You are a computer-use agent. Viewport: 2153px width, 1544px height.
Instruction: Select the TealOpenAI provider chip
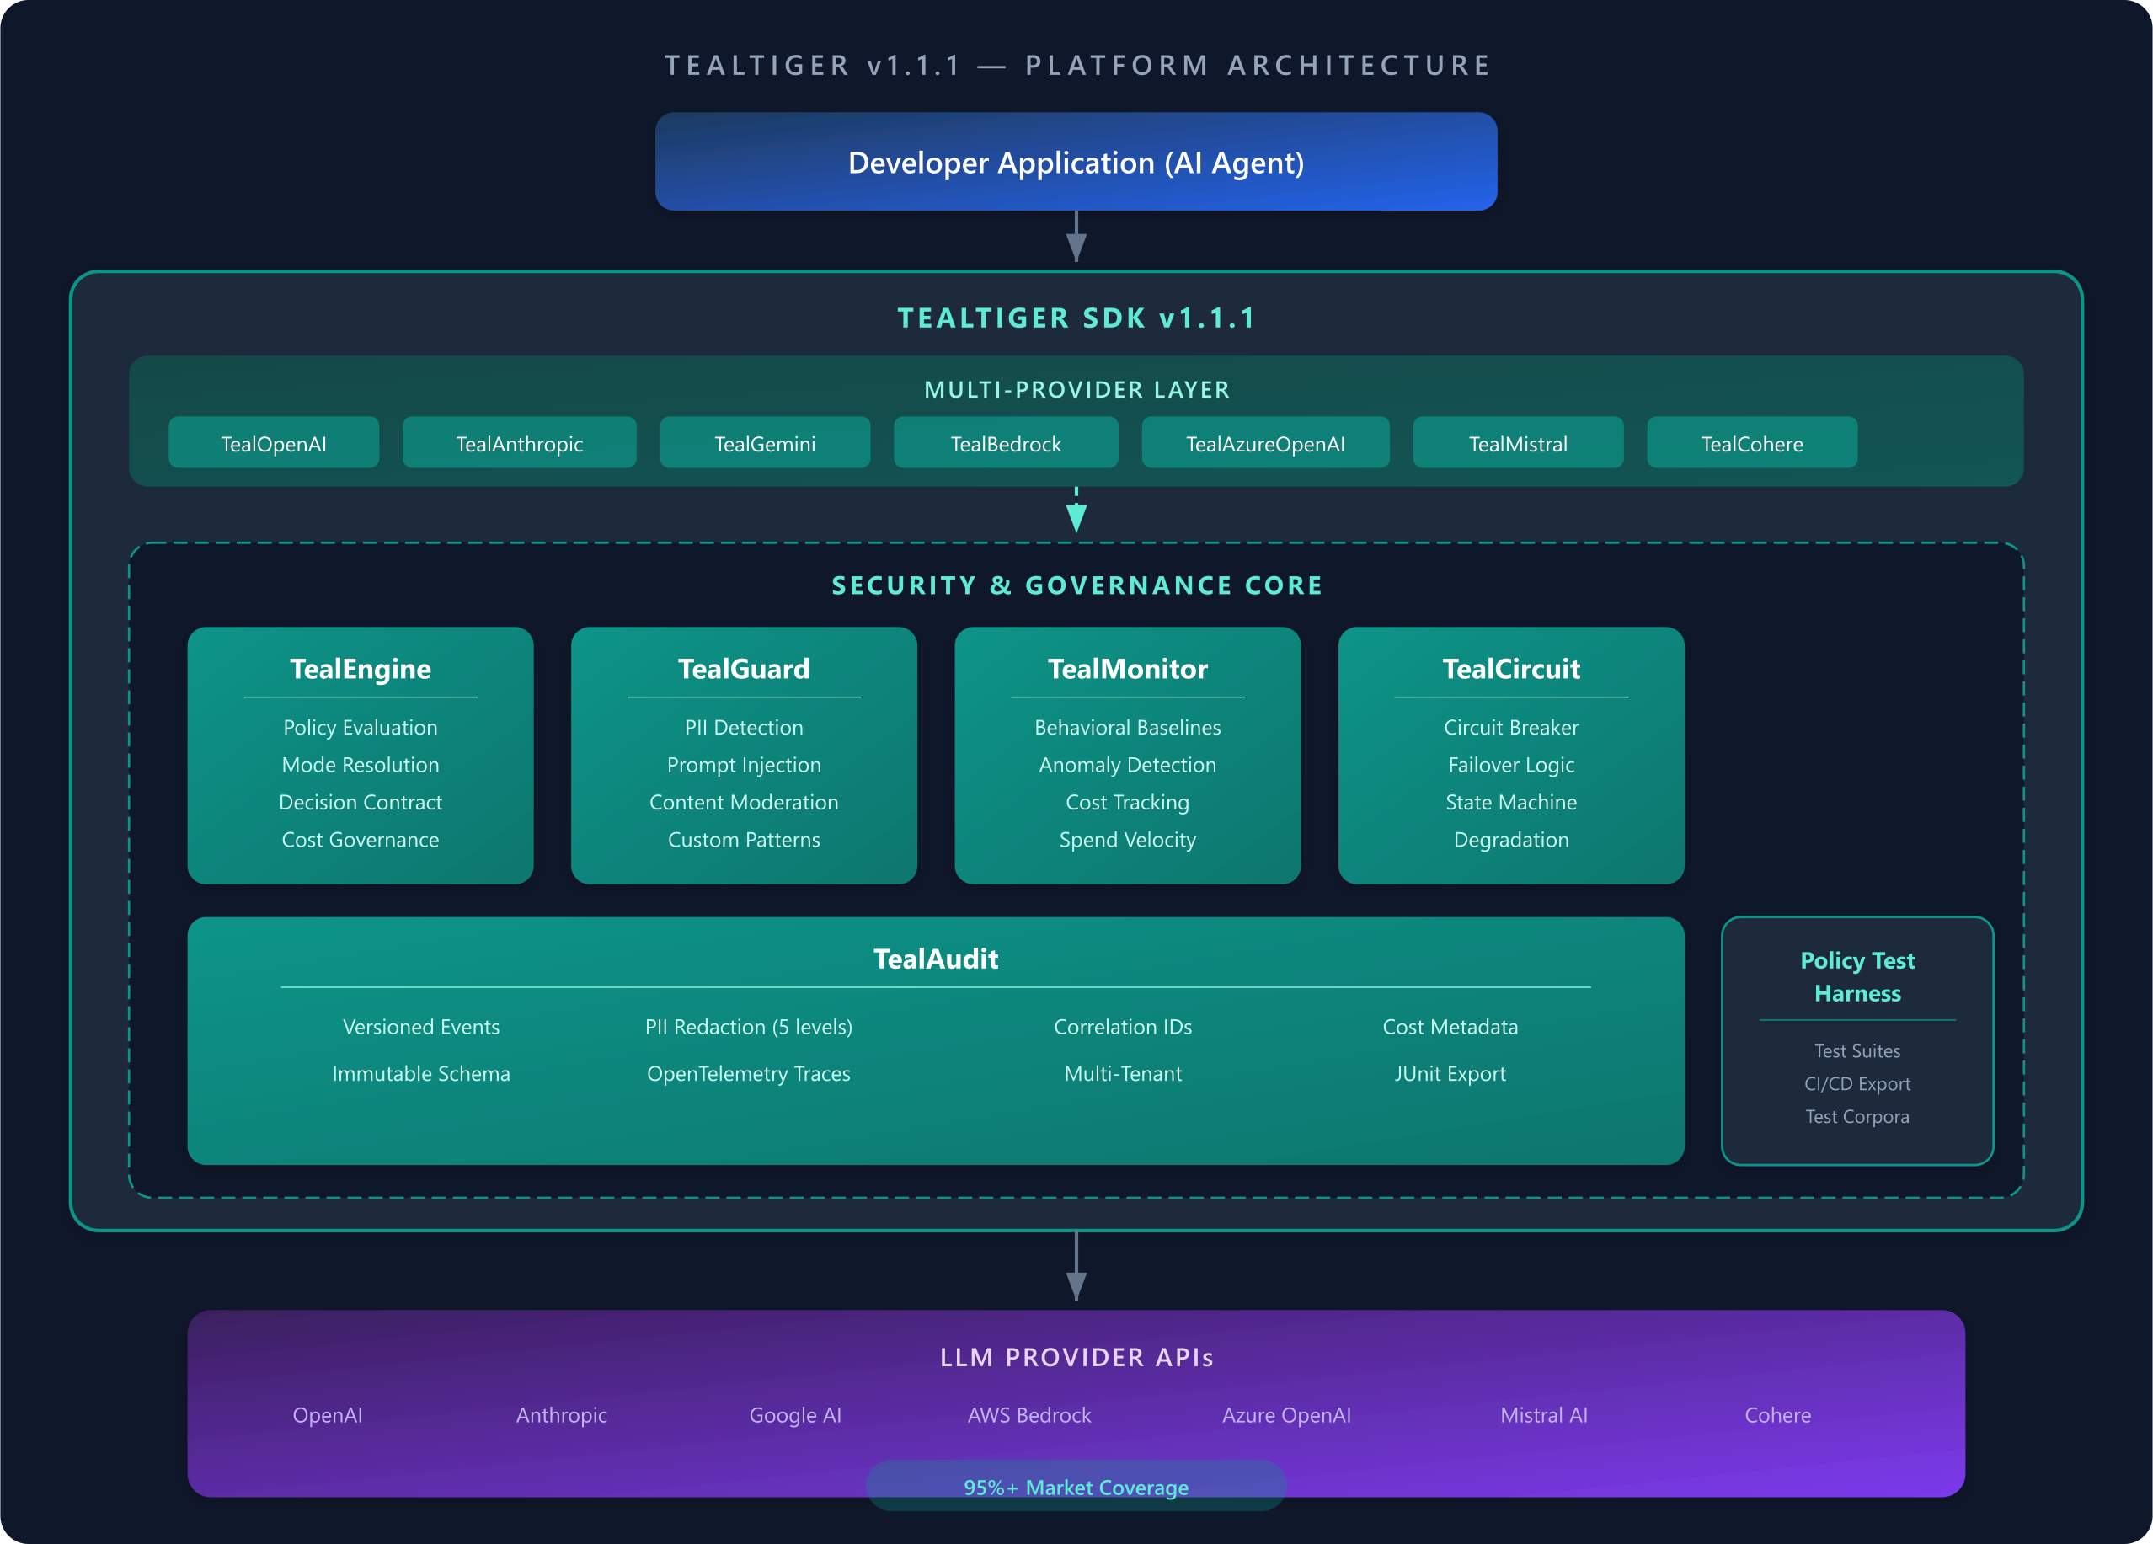click(x=274, y=443)
